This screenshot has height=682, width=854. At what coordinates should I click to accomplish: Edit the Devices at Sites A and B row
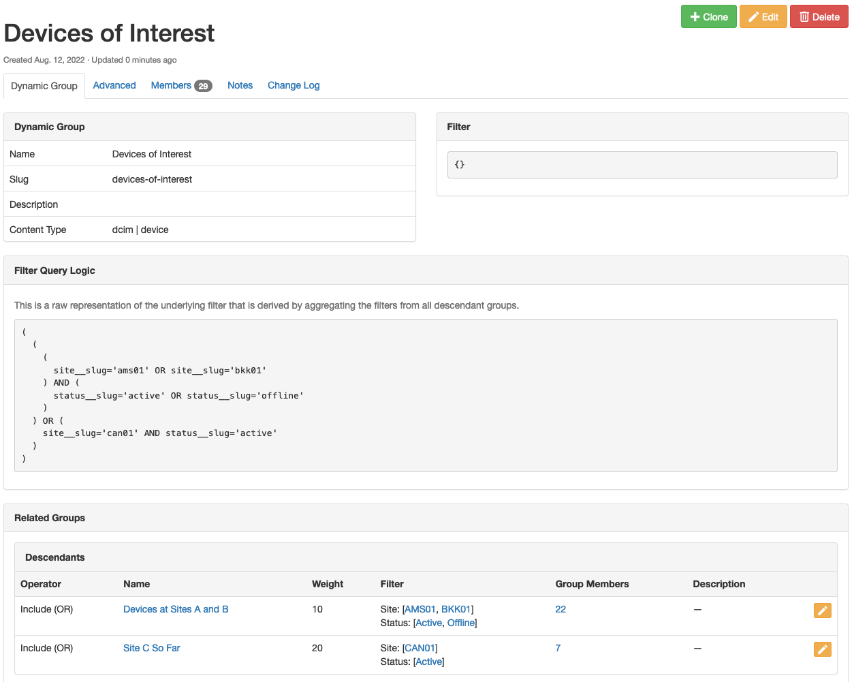[822, 610]
